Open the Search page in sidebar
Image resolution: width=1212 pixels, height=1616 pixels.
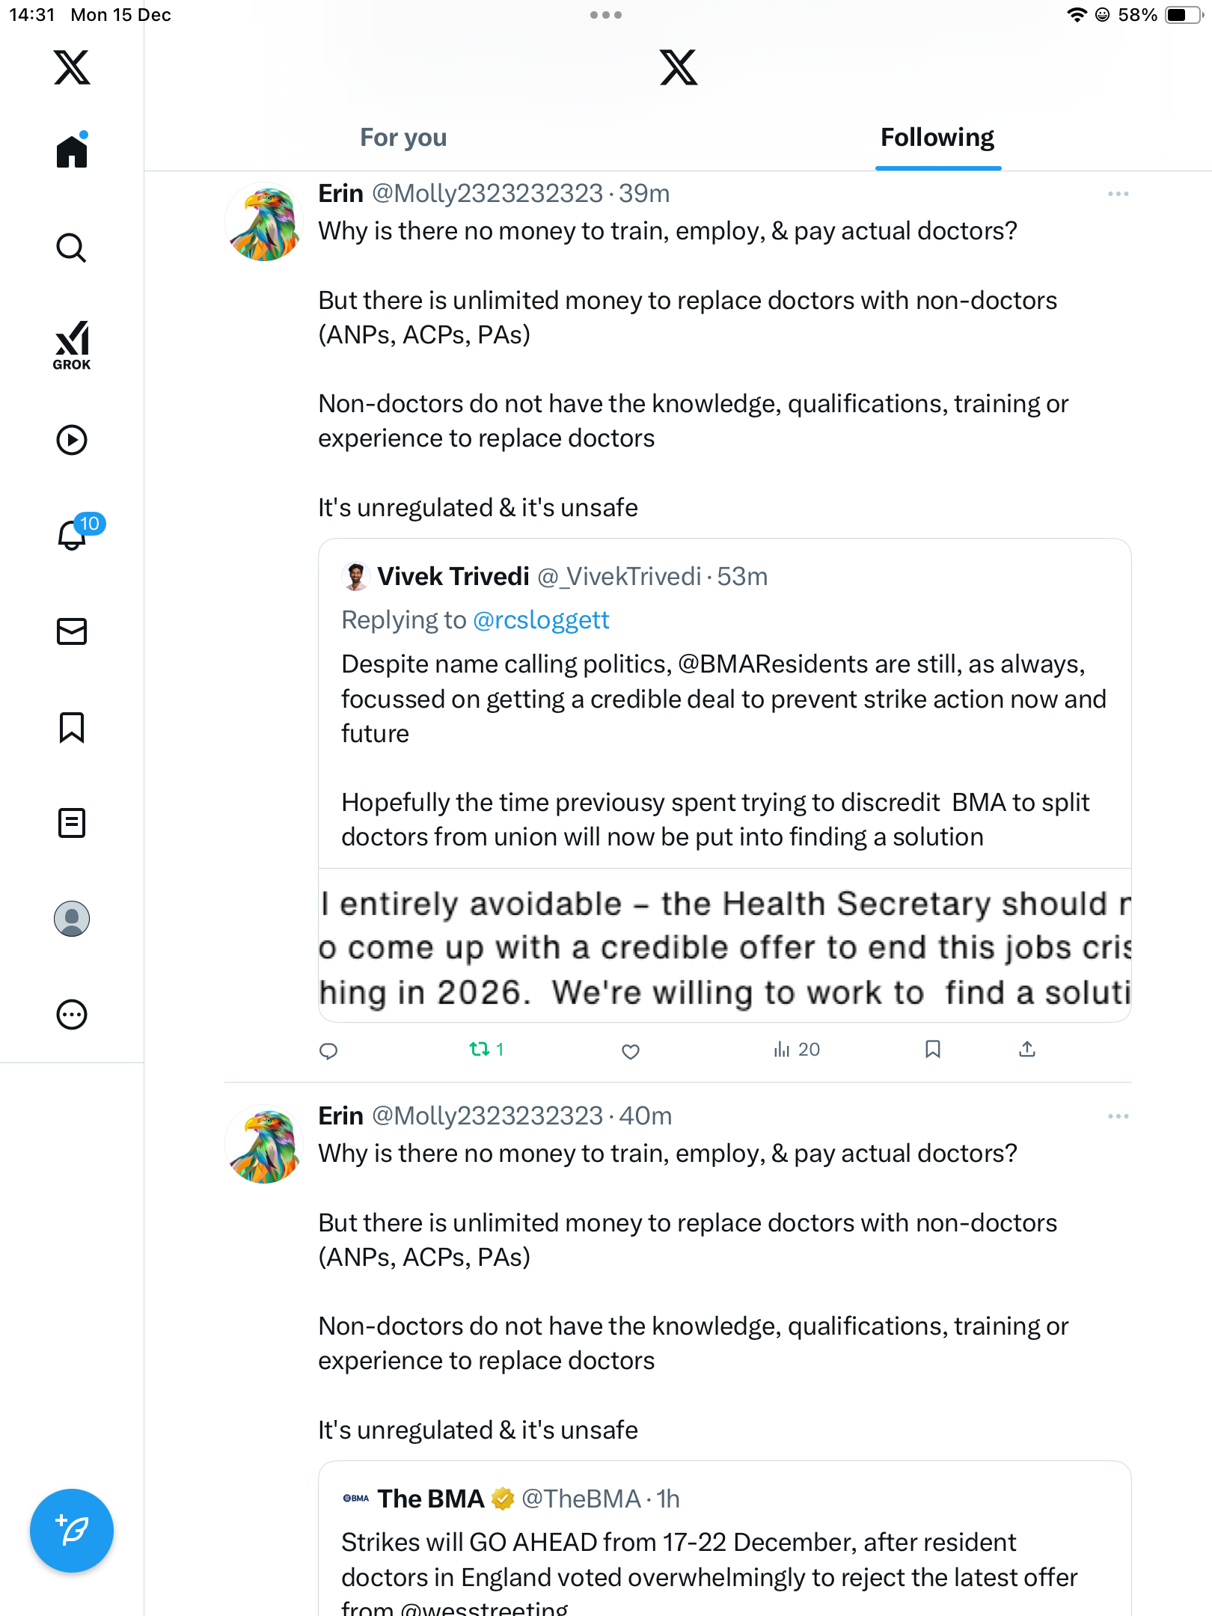click(72, 248)
